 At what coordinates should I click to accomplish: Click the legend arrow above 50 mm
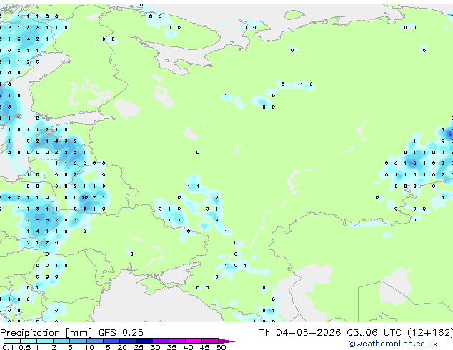[226, 341]
